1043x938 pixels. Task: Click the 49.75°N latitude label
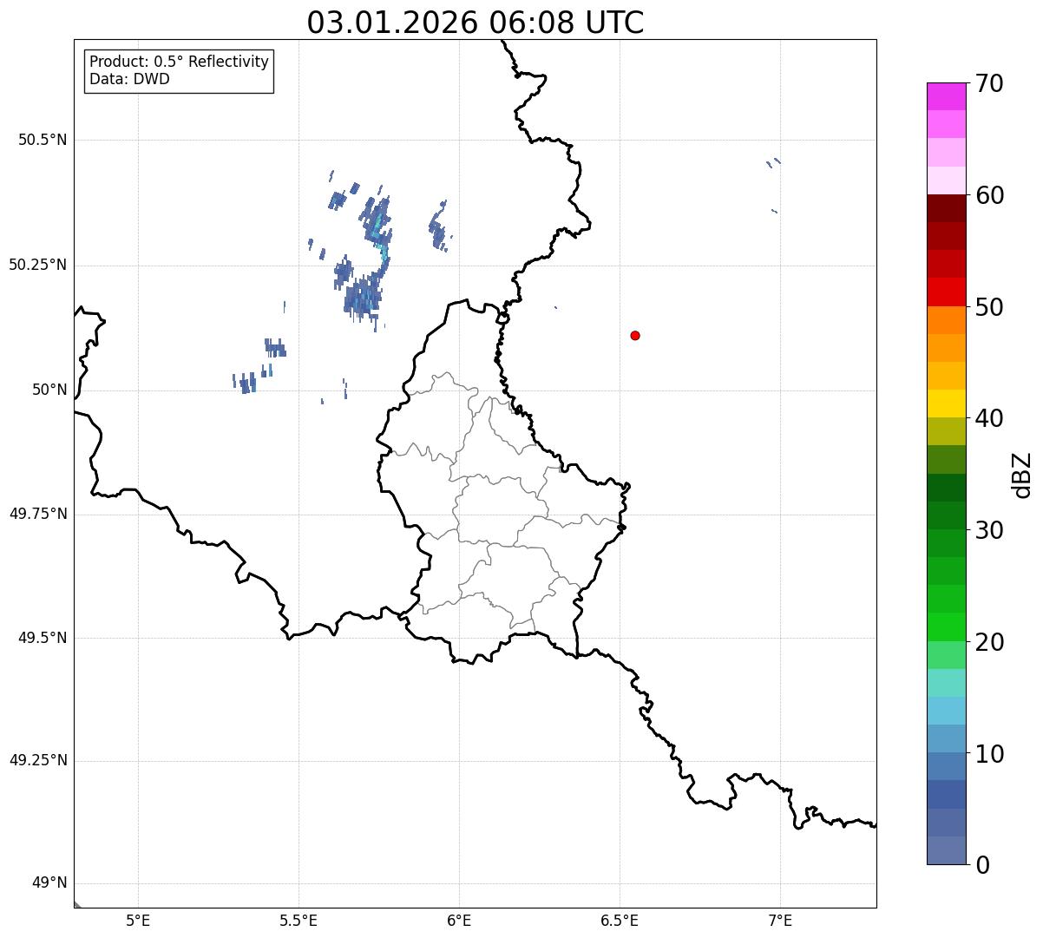tap(37, 514)
